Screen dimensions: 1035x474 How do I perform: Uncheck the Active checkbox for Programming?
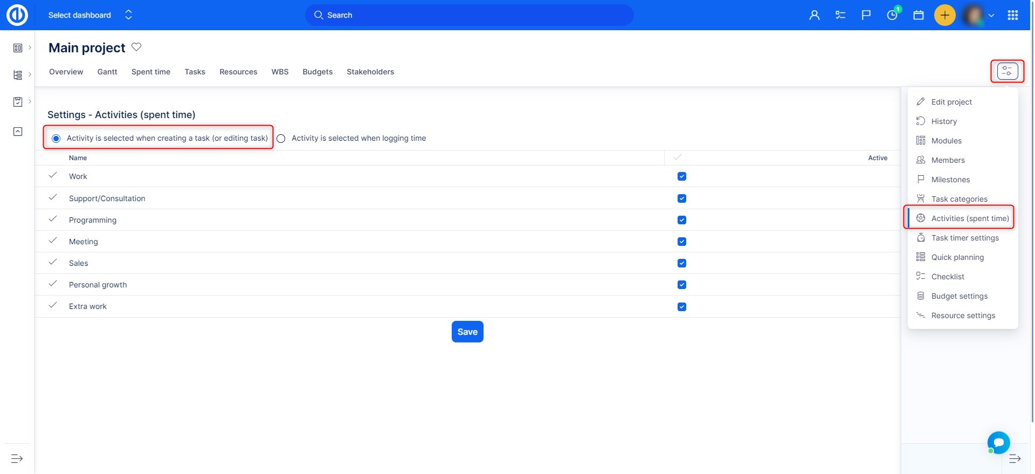(x=682, y=220)
